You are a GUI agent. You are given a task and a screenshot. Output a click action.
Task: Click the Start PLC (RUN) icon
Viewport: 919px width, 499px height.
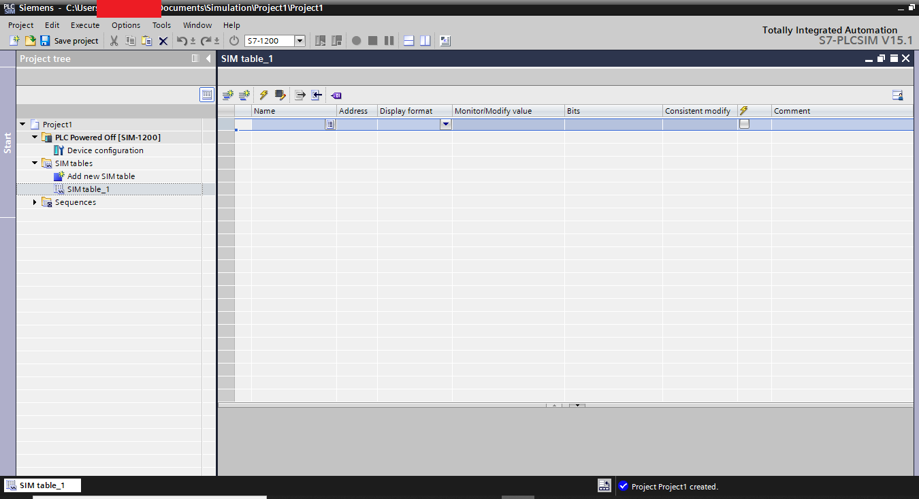pyautogui.click(x=320, y=41)
